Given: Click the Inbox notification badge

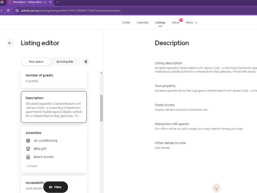Looking at the screenshot, I should [x=181, y=20].
